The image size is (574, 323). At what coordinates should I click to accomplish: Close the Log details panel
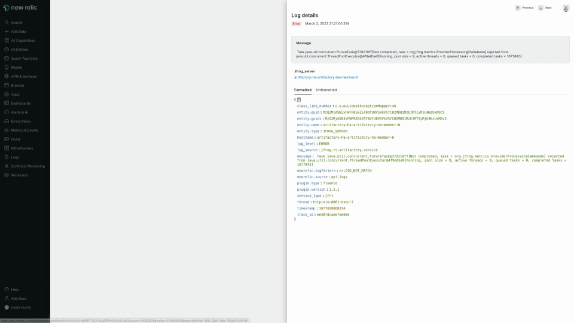[566, 8]
